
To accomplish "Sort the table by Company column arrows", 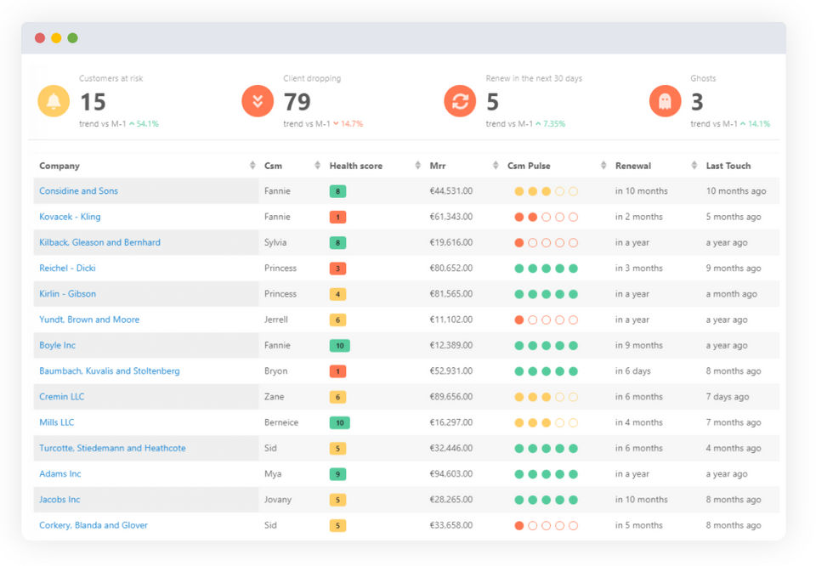I will coord(252,166).
